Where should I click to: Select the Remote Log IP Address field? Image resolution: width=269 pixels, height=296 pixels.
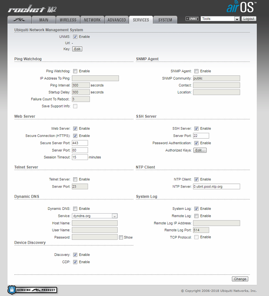(217, 223)
